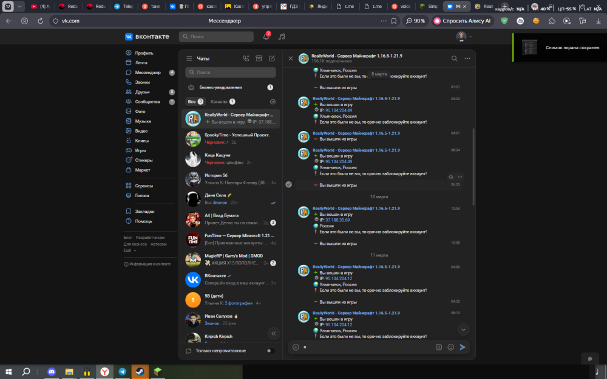Open Бизнес-уведомления row
The width and height of the screenshot is (607, 379).
coord(230,87)
